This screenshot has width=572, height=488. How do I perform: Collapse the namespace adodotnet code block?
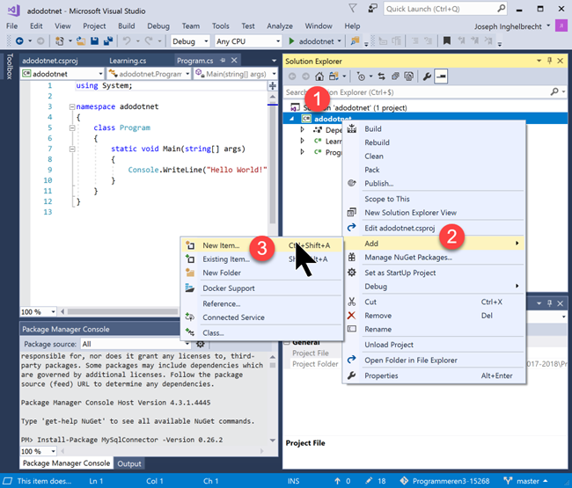[72, 106]
